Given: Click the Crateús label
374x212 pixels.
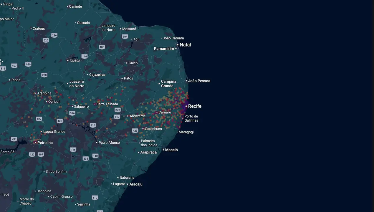Looking at the screenshot, I should (39, 29).
